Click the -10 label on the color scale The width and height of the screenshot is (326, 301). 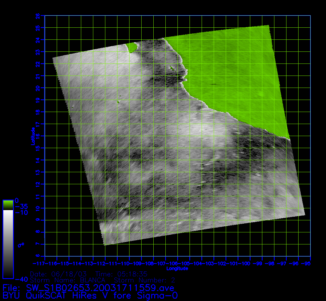point(21,213)
